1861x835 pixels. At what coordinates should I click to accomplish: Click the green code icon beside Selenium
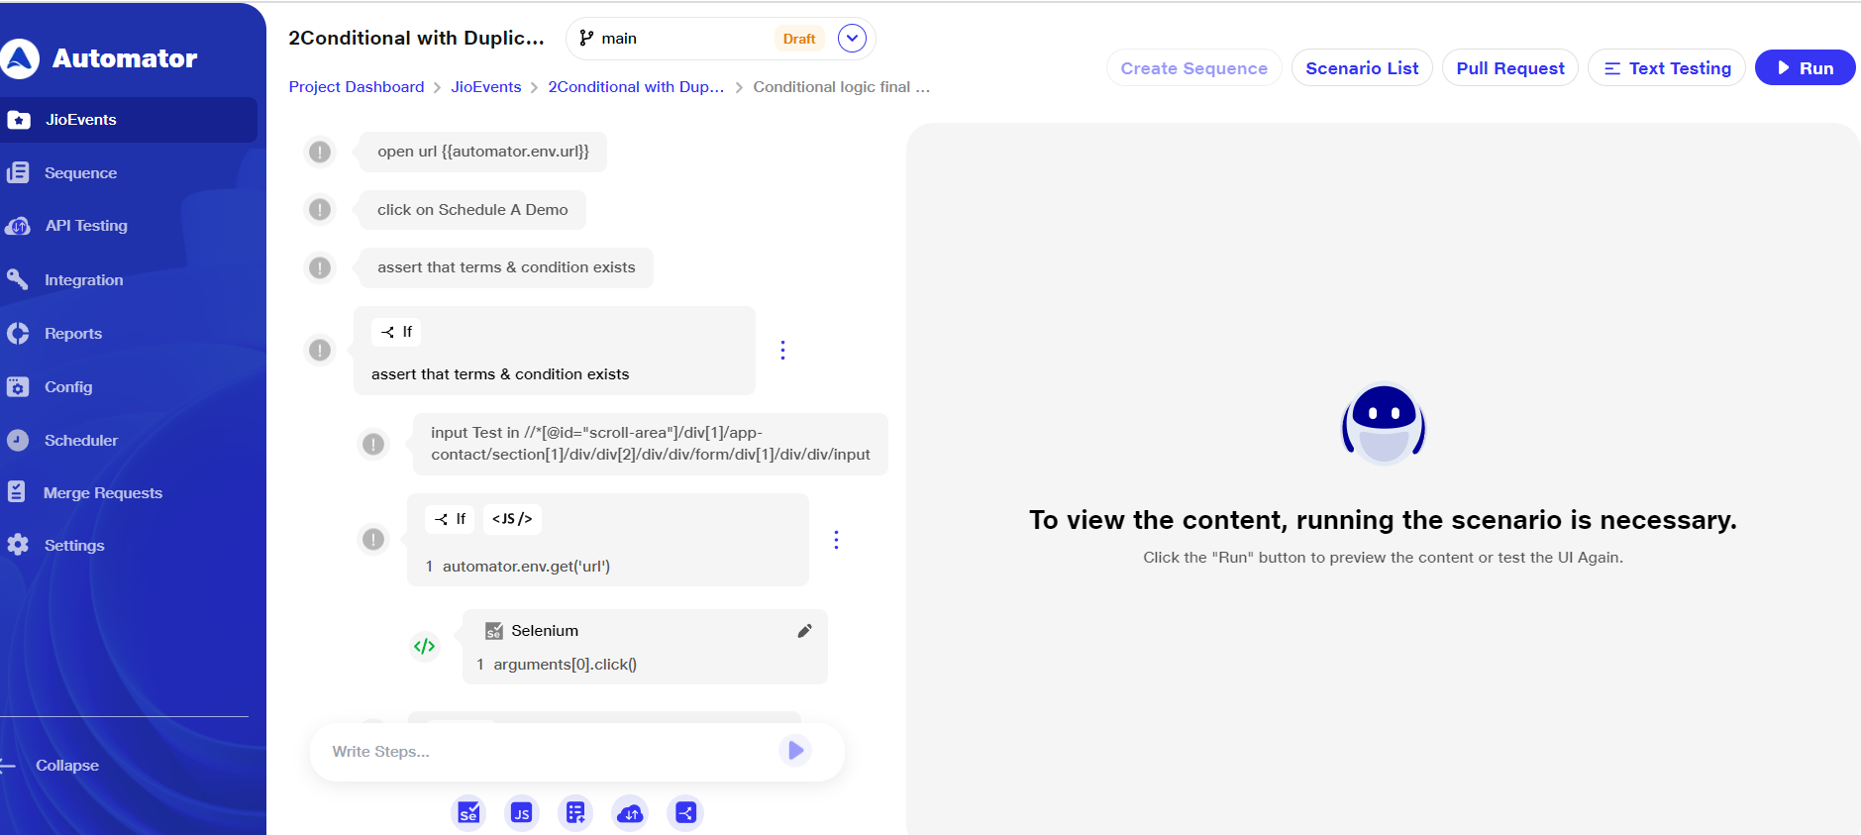[424, 647]
